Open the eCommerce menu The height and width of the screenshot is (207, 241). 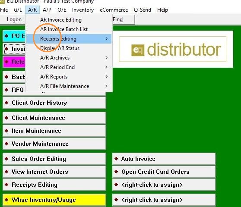pos(114,10)
